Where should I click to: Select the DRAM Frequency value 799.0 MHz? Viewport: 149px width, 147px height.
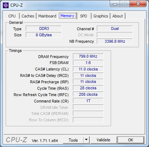pyautogui.click(x=88, y=56)
